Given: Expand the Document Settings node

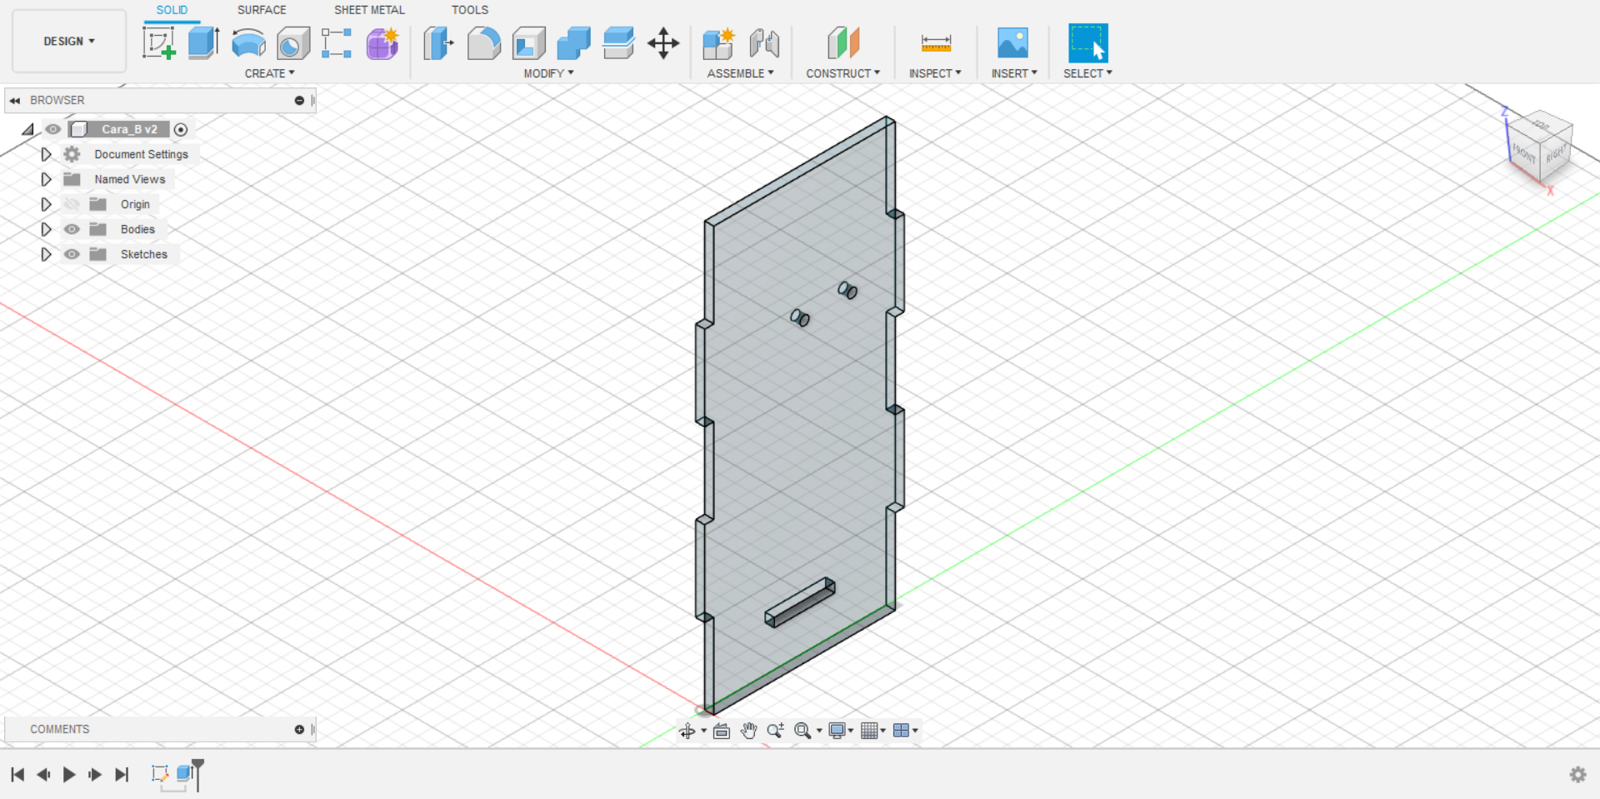Looking at the screenshot, I should [x=46, y=154].
